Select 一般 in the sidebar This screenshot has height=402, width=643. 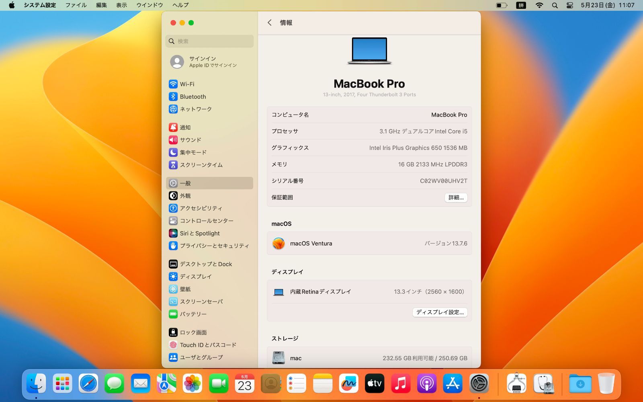(209, 183)
